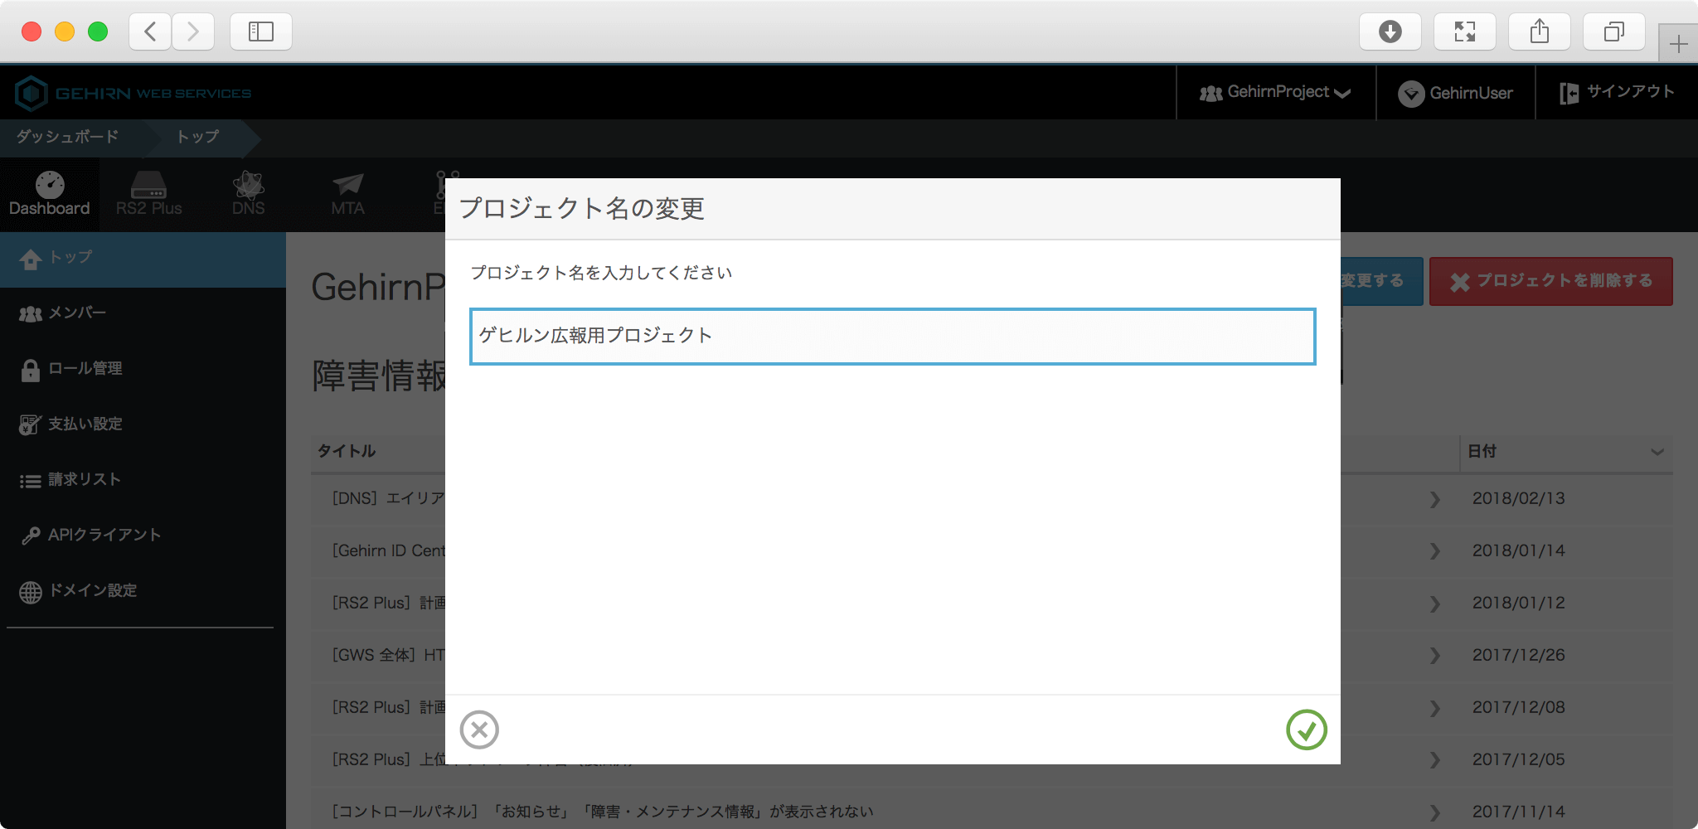Expand the 2018/01/14 incident row chevron
1698x829 pixels.
[x=1434, y=551]
